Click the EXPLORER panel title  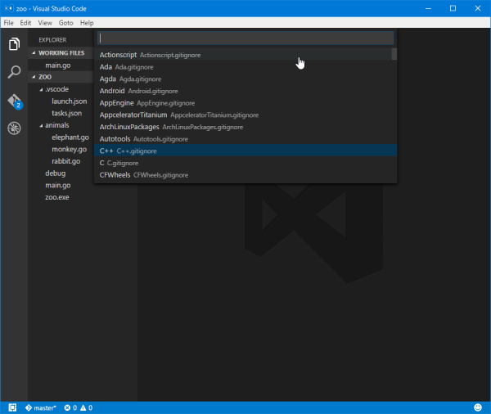(52, 40)
